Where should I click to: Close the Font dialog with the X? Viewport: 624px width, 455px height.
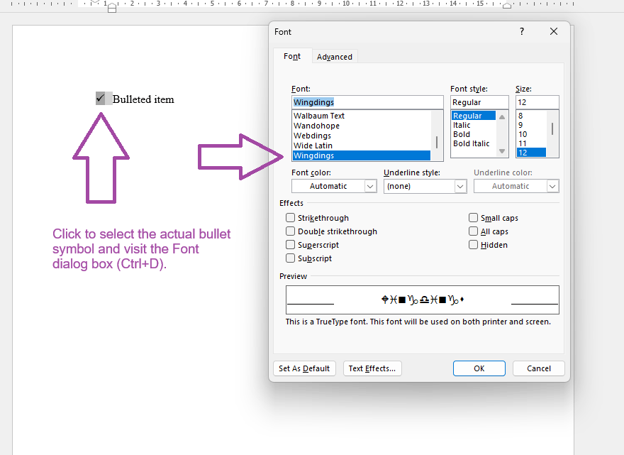[554, 31]
